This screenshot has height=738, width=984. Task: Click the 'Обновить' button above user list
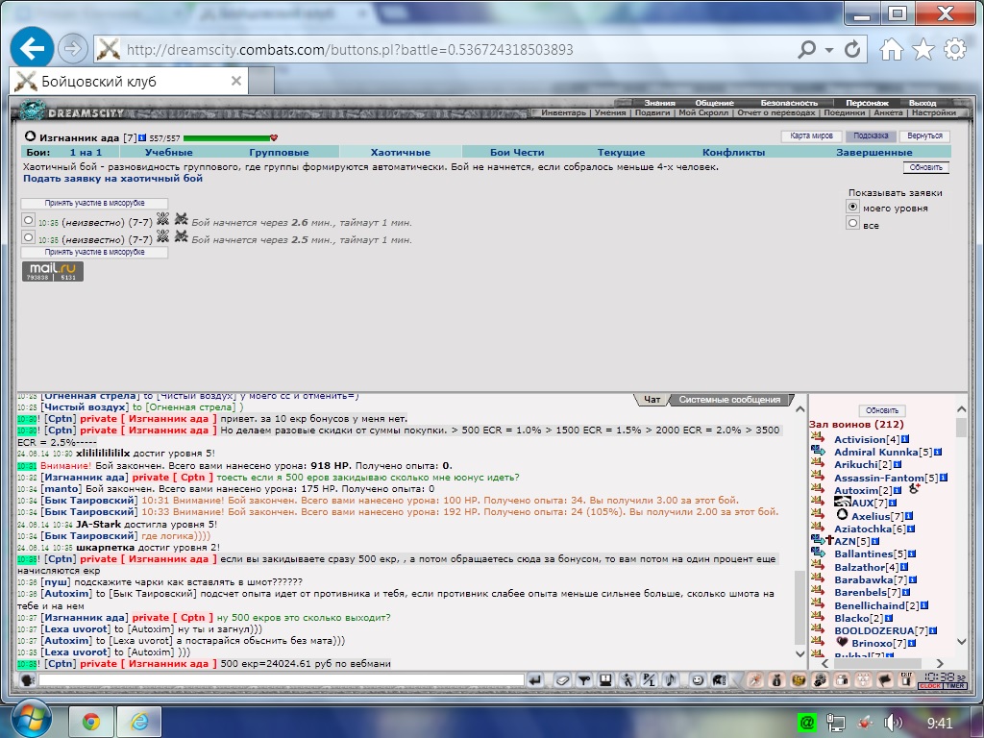[x=882, y=410]
